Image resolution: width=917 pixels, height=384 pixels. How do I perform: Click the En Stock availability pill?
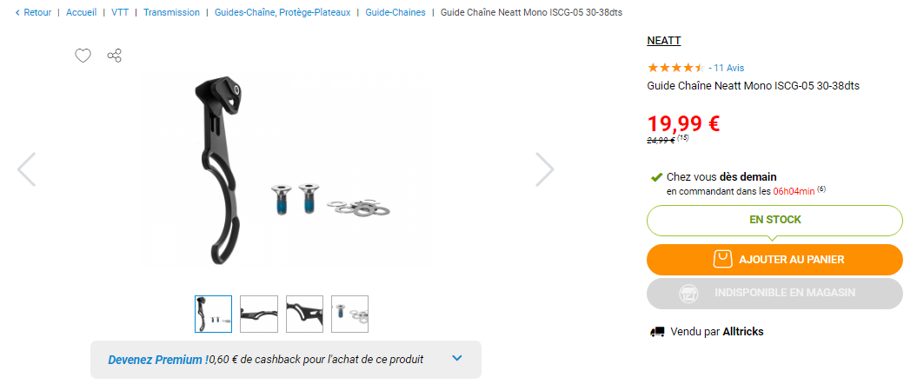click(775, 221)
